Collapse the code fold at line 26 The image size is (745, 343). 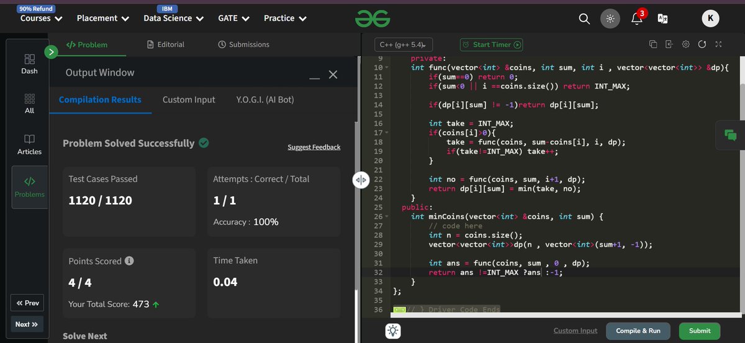pos(386,216)
